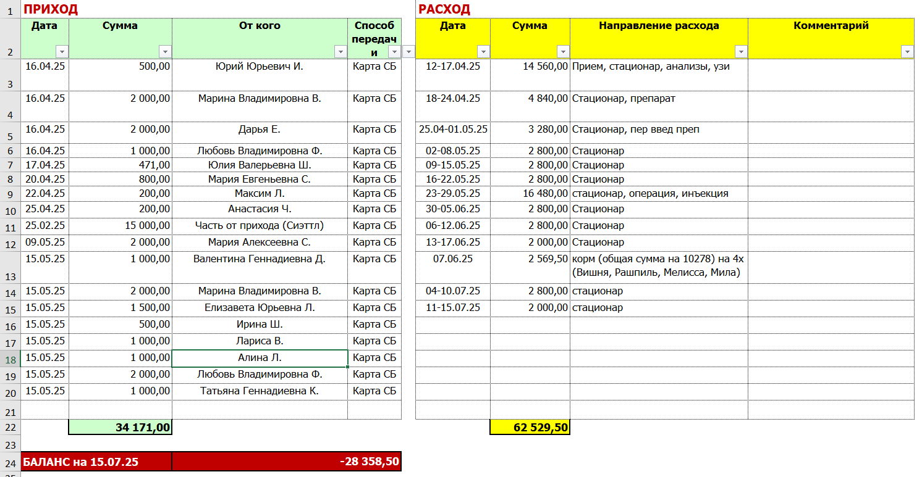Image resolution: width=922 pixels, height=477 pixels.
Task: Click the name Елизавета Юрьевна Л.
Action: [x=260, y=307]
